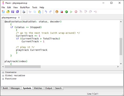The image size is (124, 96).
Task: Open the Tools menu
Action: click(35, 7)
